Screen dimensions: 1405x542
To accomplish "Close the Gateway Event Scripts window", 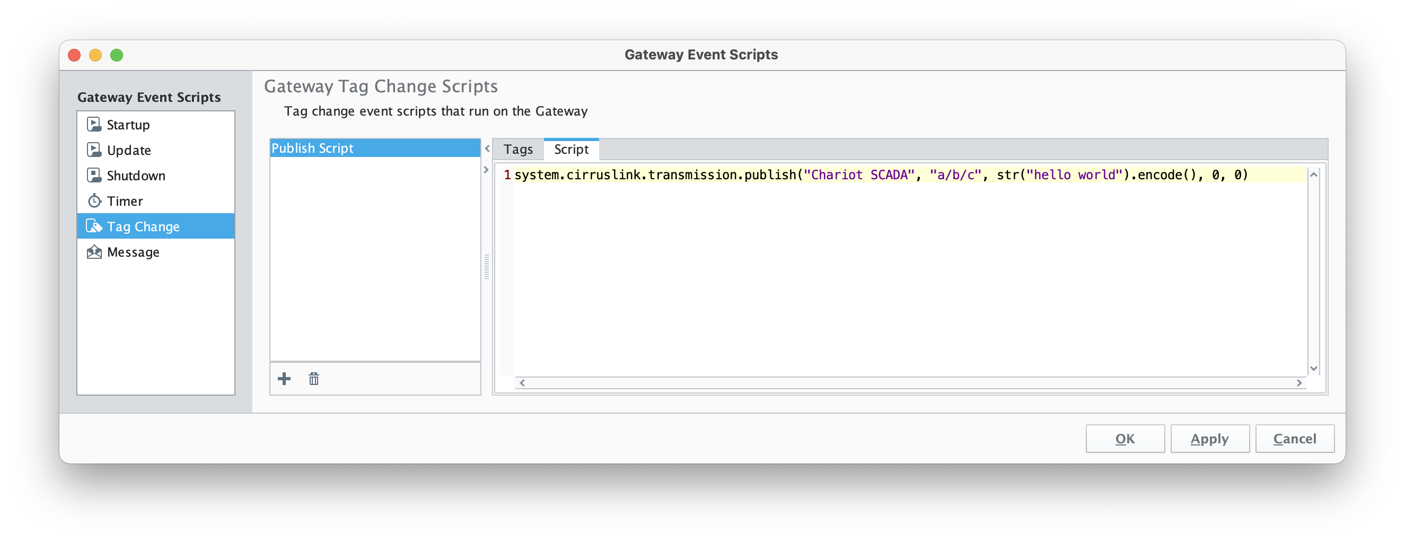I will [74, 55].
